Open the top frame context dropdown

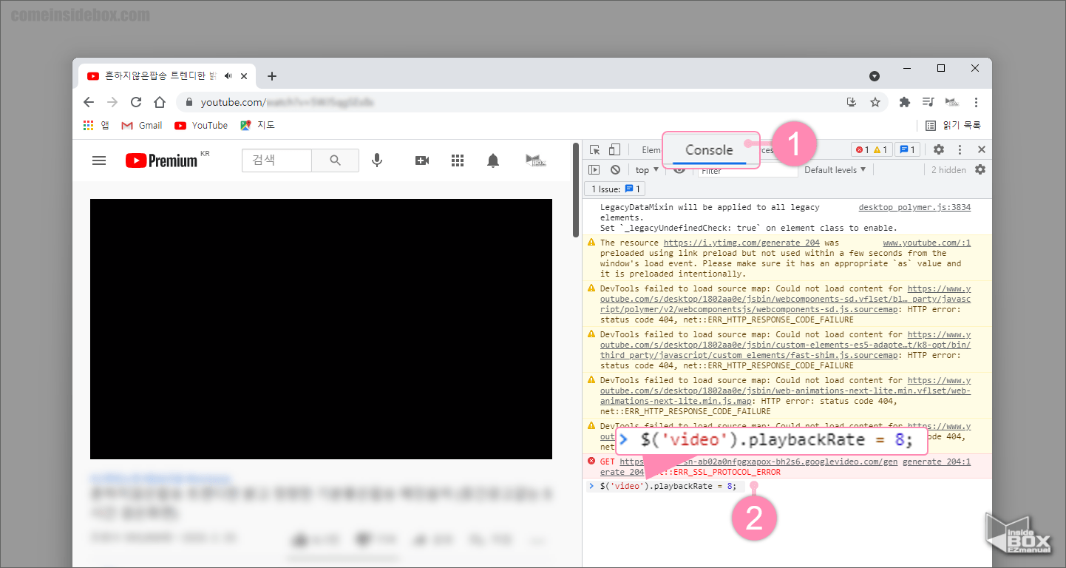point(645,169)
